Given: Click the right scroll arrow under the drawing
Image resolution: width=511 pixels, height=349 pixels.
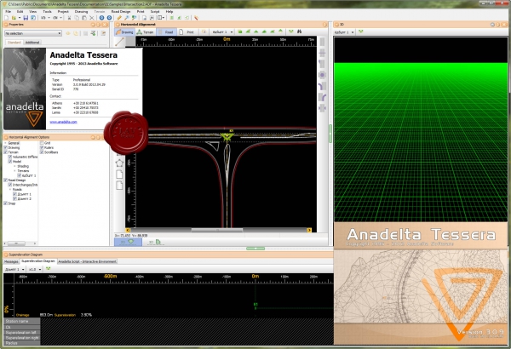Looking at the screenshot, I should tap(309, 230).
